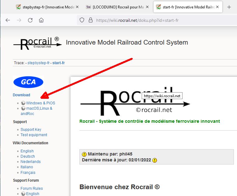Click the Rocrail logo in header
Image resolution: width=237 pixels, height=196 pixels.
tap(38, 43)
